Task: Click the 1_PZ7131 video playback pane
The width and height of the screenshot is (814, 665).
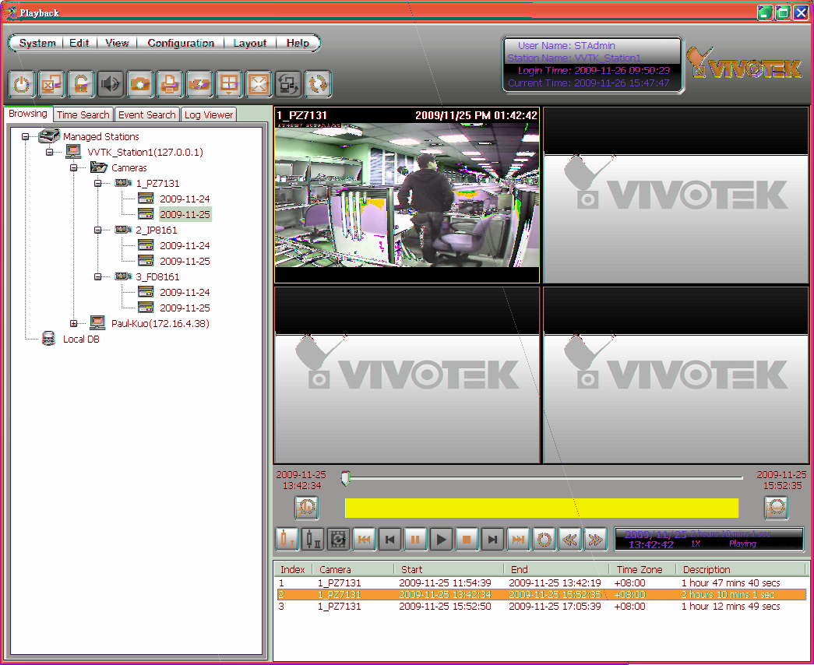Action: click(x=407, y=195)
